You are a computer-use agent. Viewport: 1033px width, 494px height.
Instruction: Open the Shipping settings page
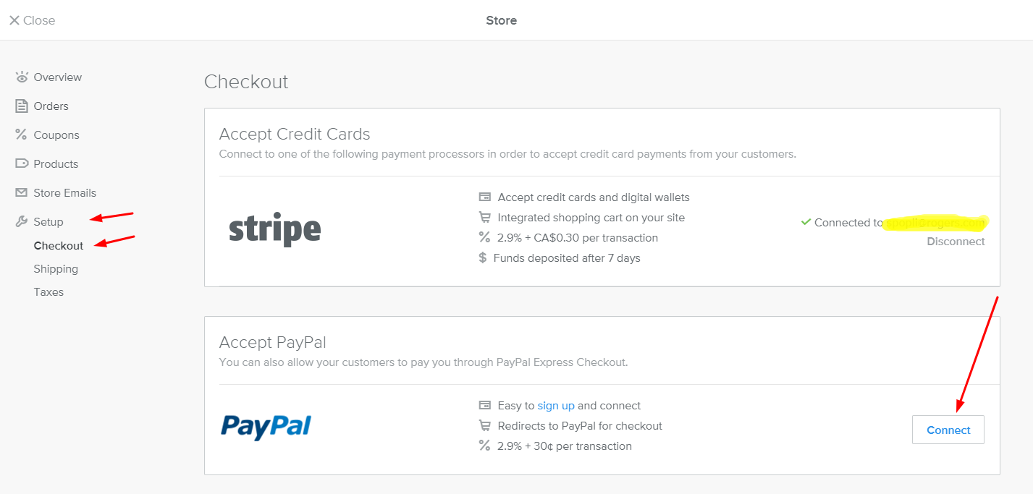[56, 268]
